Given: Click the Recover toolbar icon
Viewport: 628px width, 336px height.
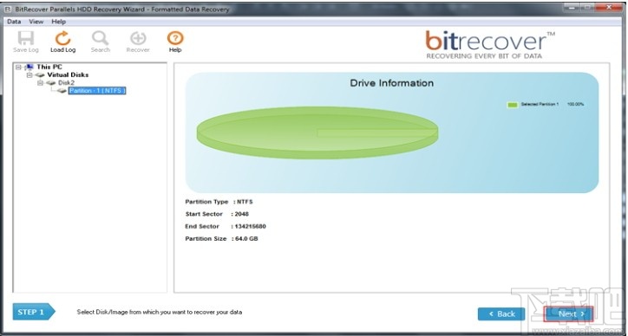Looking at the screenshot, I should coord(138,38).
